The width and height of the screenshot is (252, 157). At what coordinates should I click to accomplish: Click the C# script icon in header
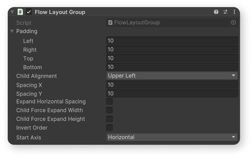(20, 12)
